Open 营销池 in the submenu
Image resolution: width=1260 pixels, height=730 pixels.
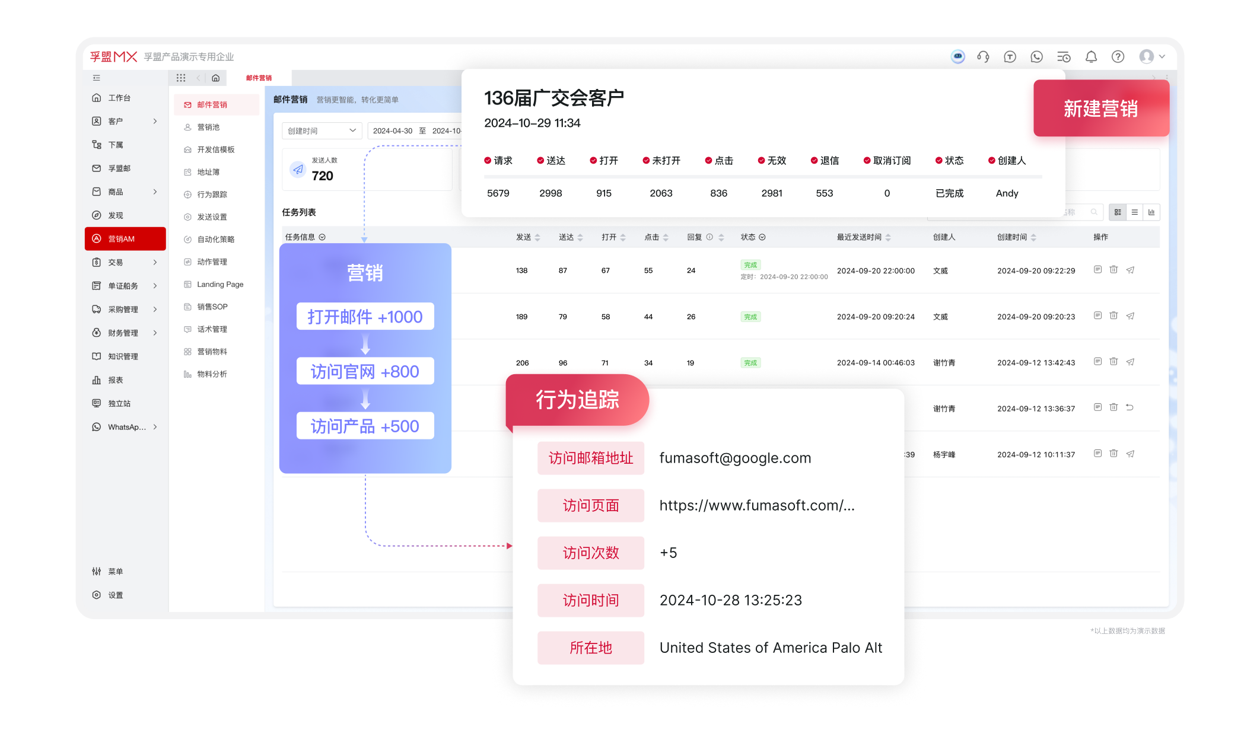coord(209,127)
